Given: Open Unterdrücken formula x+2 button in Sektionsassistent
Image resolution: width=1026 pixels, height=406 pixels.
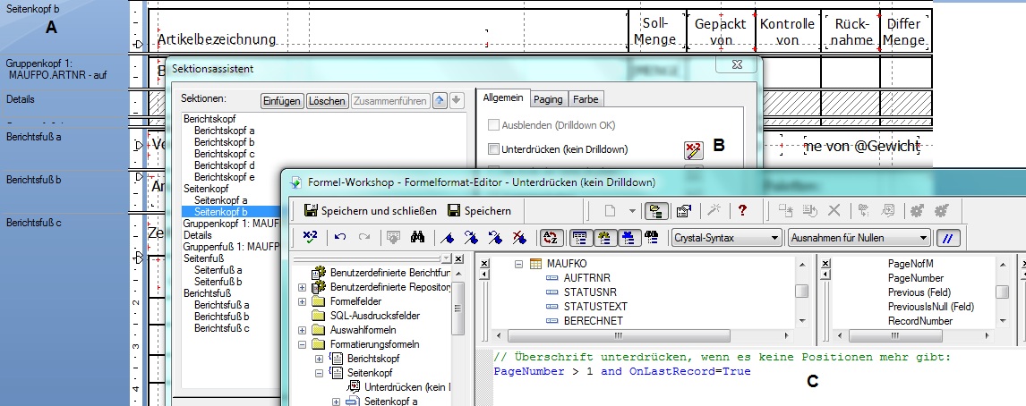Looking at the screenshot, I should pos(694,150).
